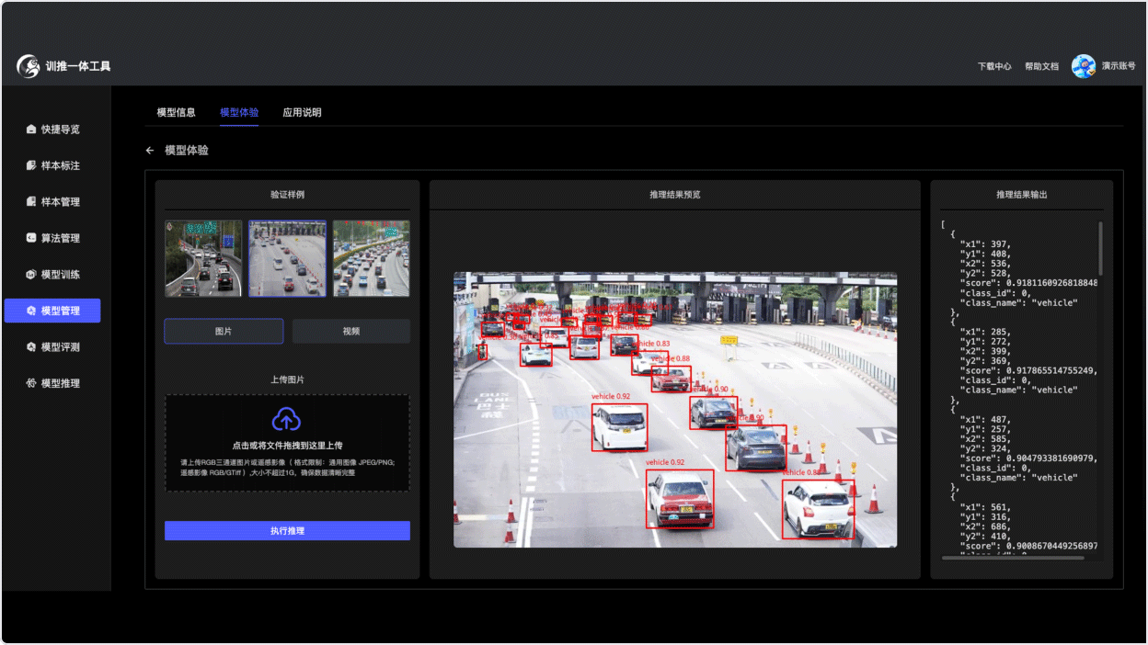
Task: Click the app logo in header
Action: point(29,66)
